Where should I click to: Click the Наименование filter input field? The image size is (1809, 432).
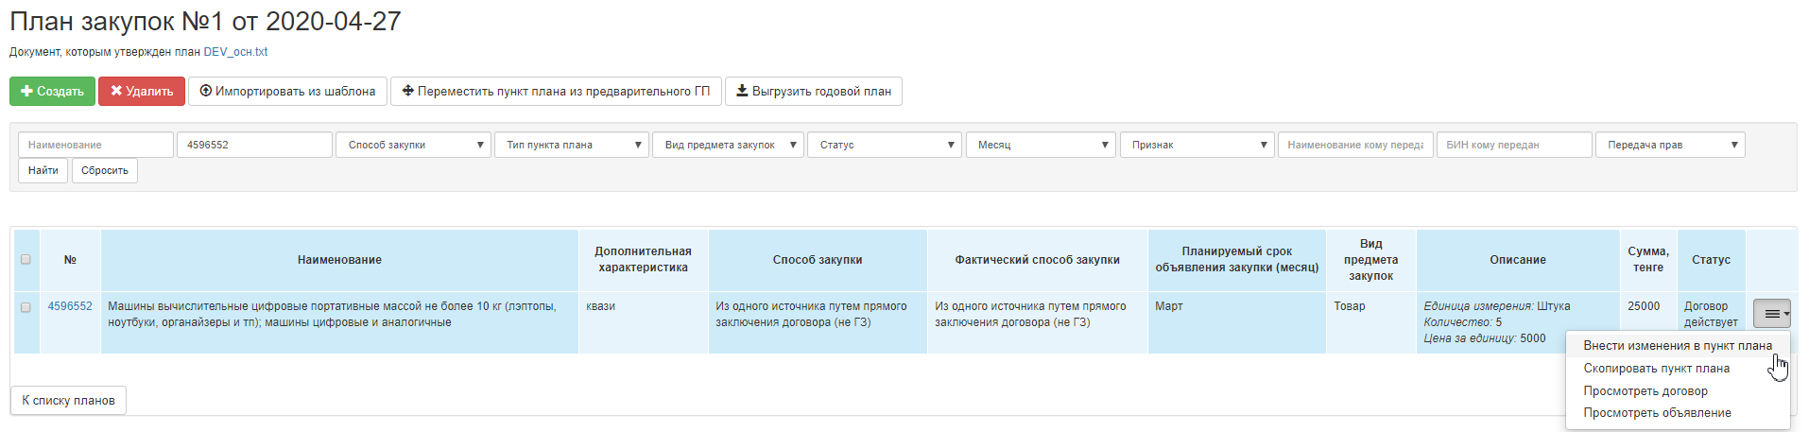pos(95,145)
